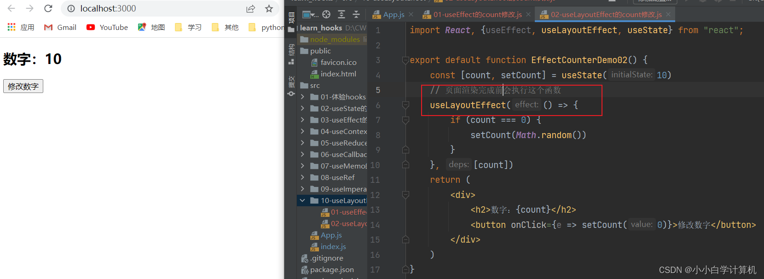Select the learn_hooks project root
The width and height of the screenshot is (764, 279).
click(321, 28)
